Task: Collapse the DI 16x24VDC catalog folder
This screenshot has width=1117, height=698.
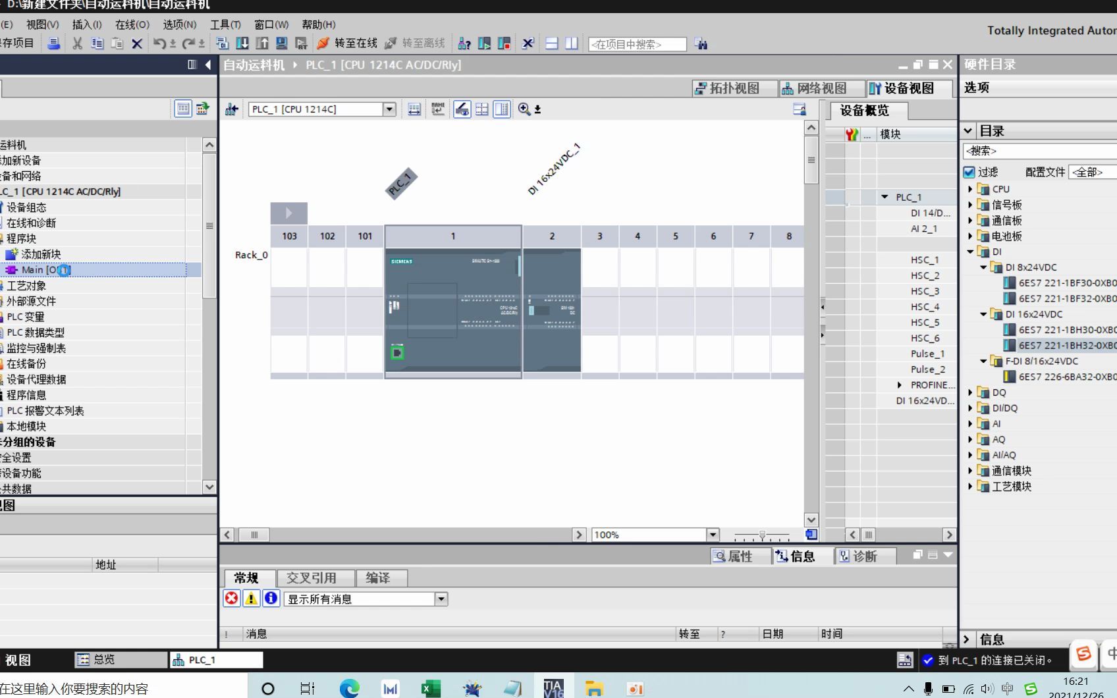Action: (983, 314)
